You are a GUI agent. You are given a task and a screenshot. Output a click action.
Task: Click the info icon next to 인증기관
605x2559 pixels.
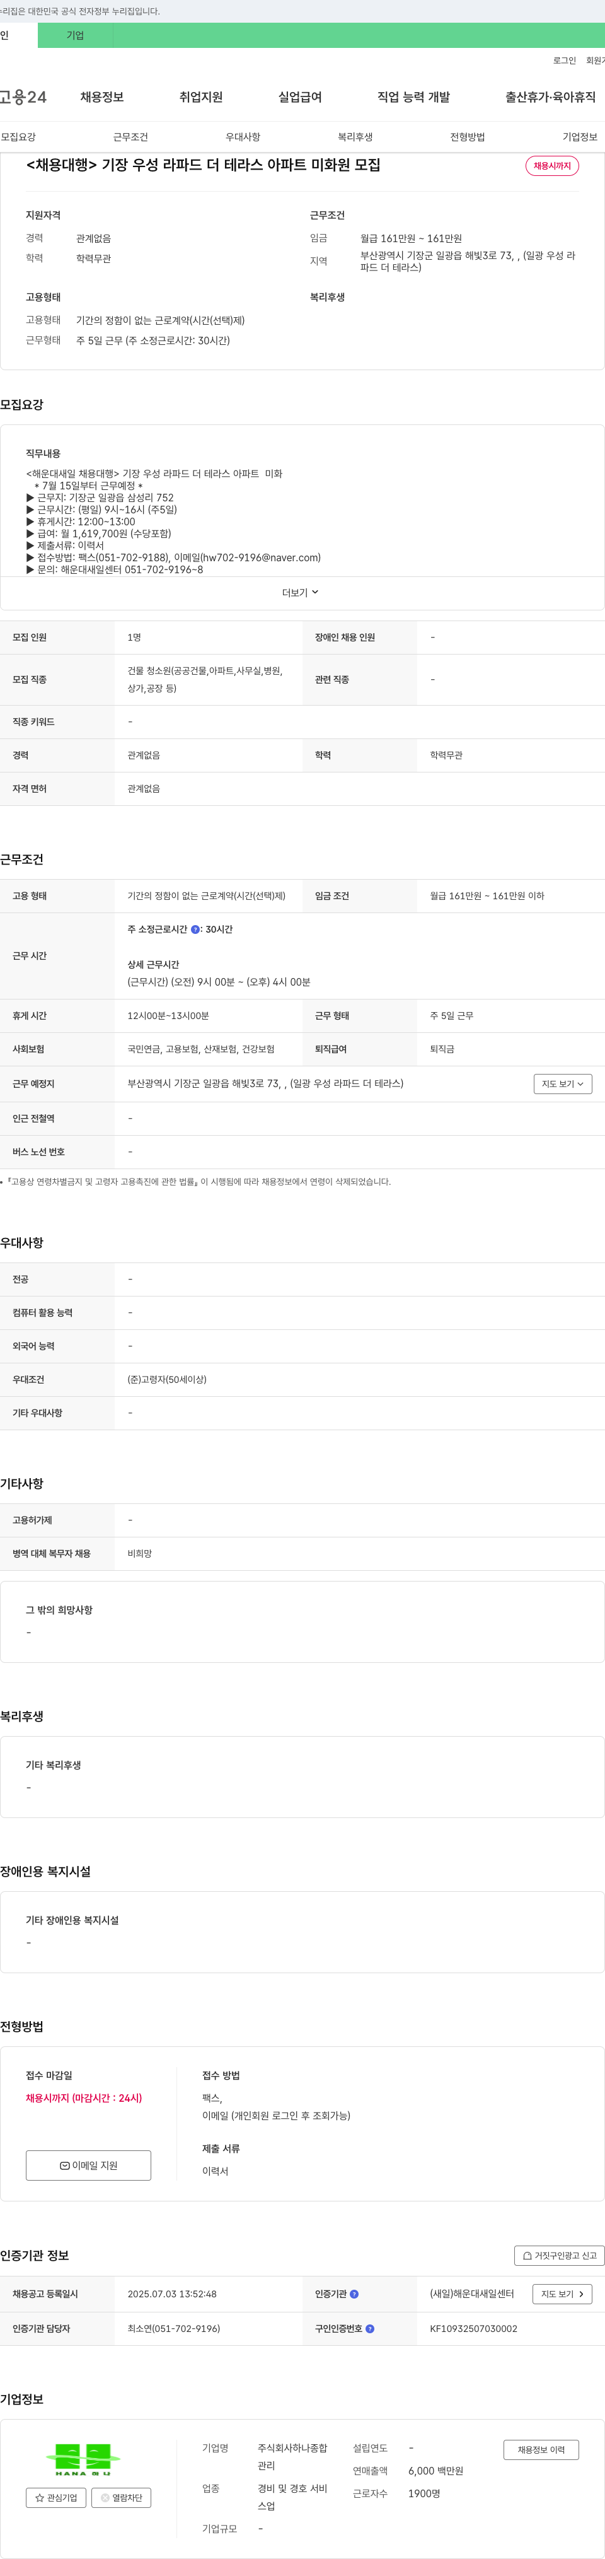pos(355,2294)
